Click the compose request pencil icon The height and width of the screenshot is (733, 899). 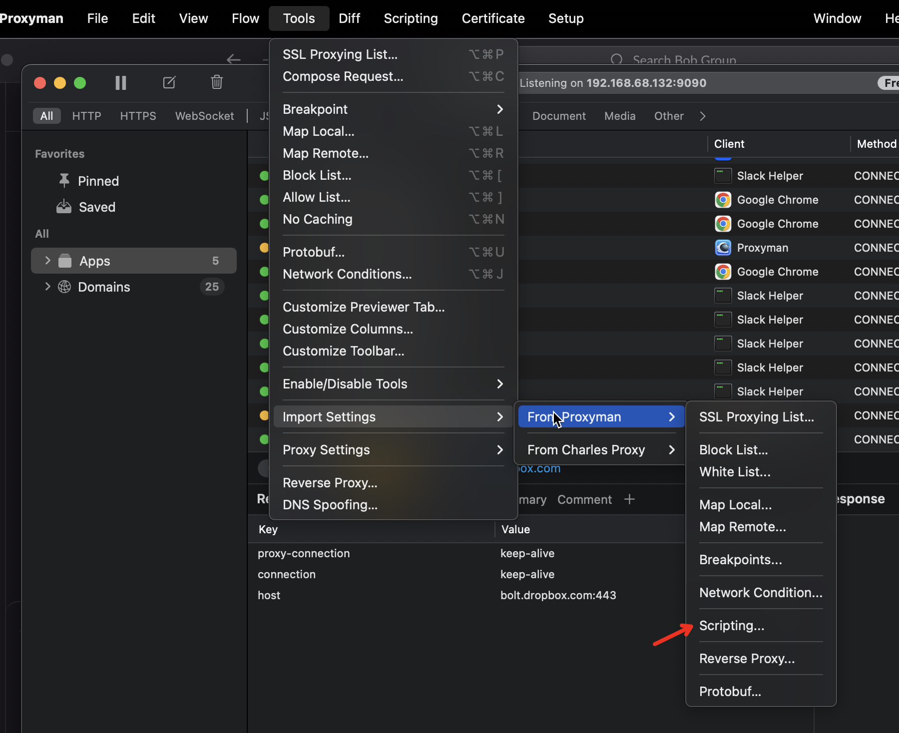169,82
